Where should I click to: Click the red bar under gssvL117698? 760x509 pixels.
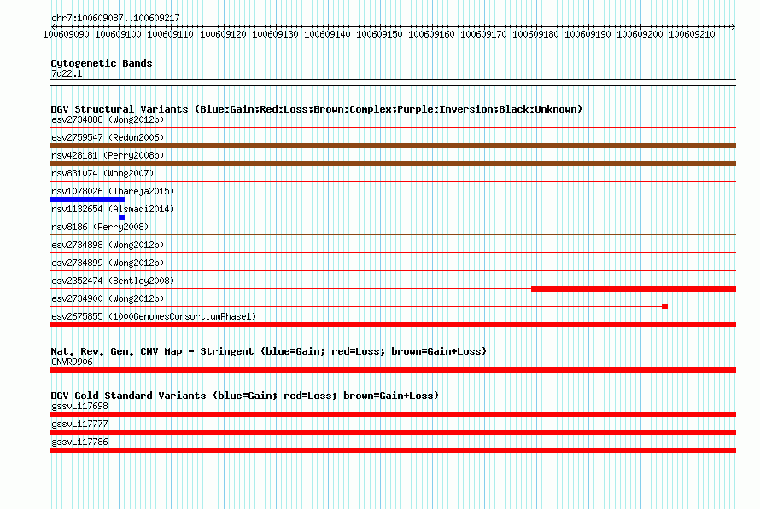pyautogui.click(x=393, y=414)
